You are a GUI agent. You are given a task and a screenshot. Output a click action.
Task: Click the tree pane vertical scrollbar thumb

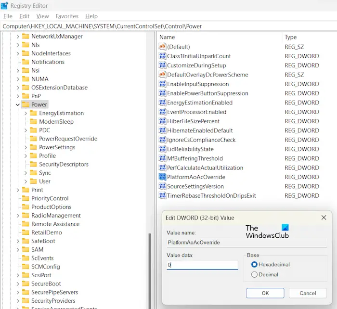pos(150,271)
